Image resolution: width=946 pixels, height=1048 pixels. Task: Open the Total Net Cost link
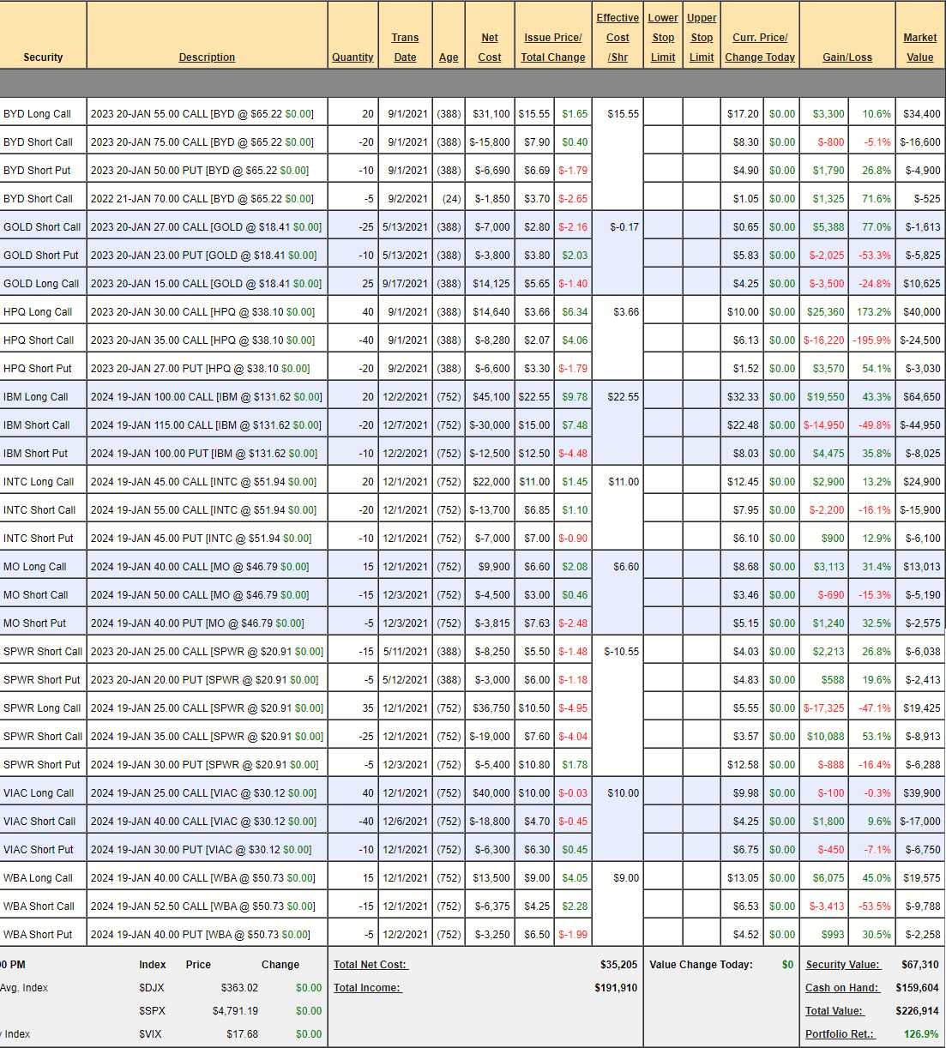[371, 965]
